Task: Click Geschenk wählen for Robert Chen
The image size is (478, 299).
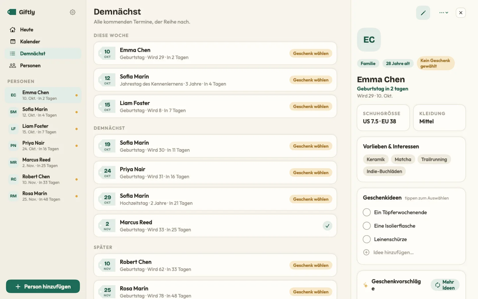Action: (311, 265)
